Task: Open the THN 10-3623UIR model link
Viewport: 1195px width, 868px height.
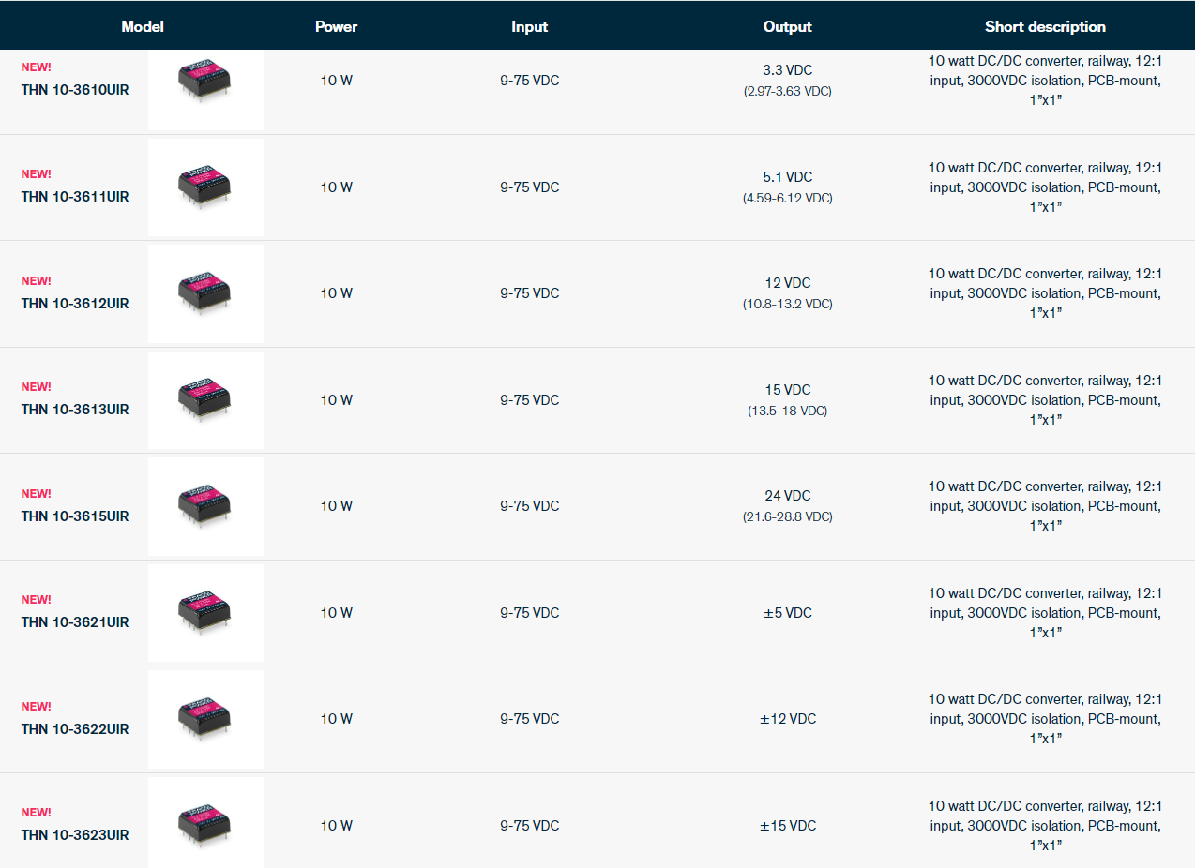Action: pyautogui.click(x=75, y=835)
